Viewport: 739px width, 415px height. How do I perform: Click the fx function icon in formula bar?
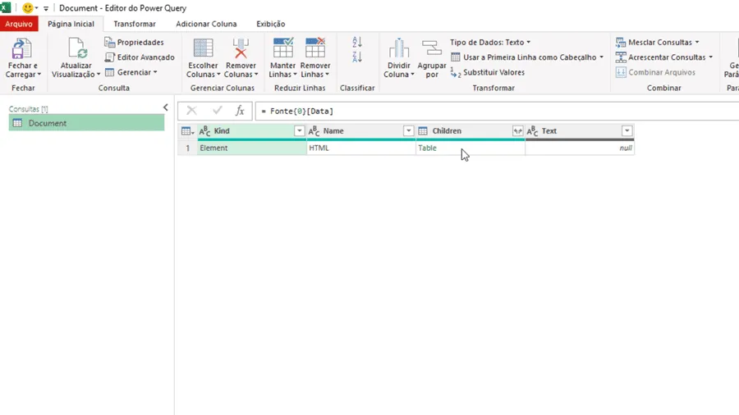(240, 111)
